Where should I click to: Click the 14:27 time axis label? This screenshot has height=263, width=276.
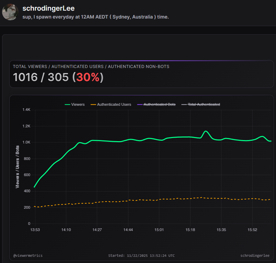coord(97,230)
